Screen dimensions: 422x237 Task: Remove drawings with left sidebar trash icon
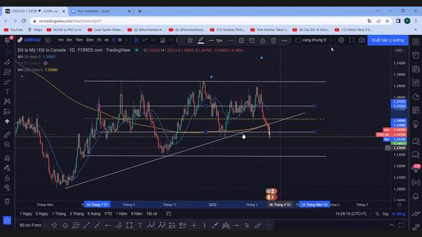click(7, 201)
